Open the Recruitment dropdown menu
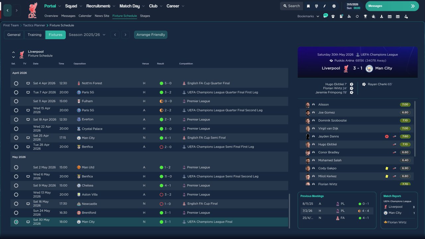This screenshot has width=425, height=239. click(101, 6)
